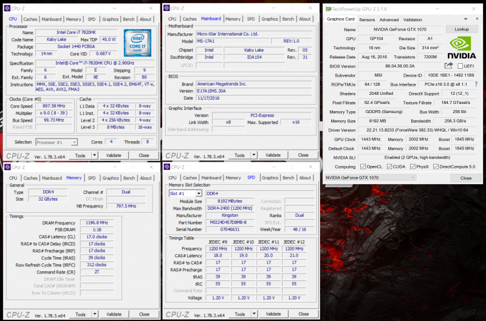Expand the Tools arrow in the Memory window
This screenshot has height=321, width=486.
tap(95, 314)
